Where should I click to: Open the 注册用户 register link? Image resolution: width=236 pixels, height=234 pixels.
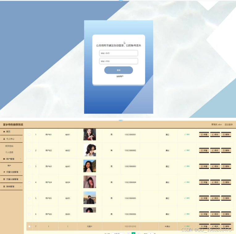pos(120,76)
